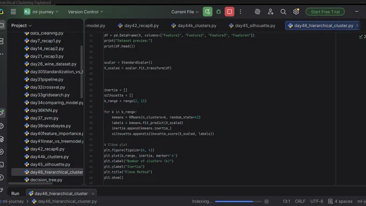Click the ml-journey breadcrumb in status bar
Screen dimensions: 366x206
[x=13, y=201]
